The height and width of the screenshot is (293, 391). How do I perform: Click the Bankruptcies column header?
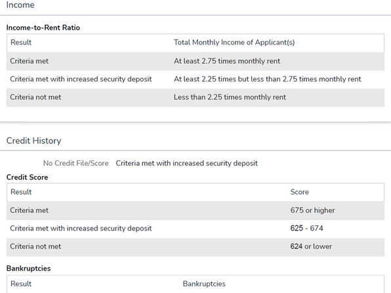[204, 284]
